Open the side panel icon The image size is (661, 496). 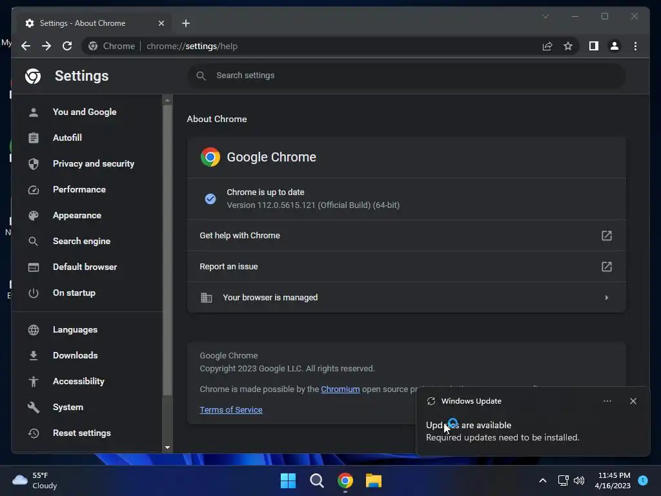[x=594, y=46]
